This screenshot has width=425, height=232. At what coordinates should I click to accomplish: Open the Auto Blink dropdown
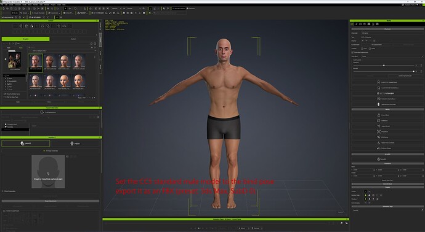click(x=392, y=56)
